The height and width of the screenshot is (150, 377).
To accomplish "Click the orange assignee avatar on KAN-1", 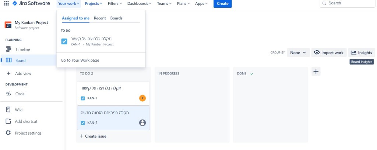I will pyautogui.click(x=142, y=98).
